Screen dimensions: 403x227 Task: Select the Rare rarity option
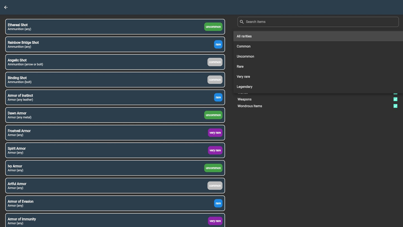coord(318,66)
